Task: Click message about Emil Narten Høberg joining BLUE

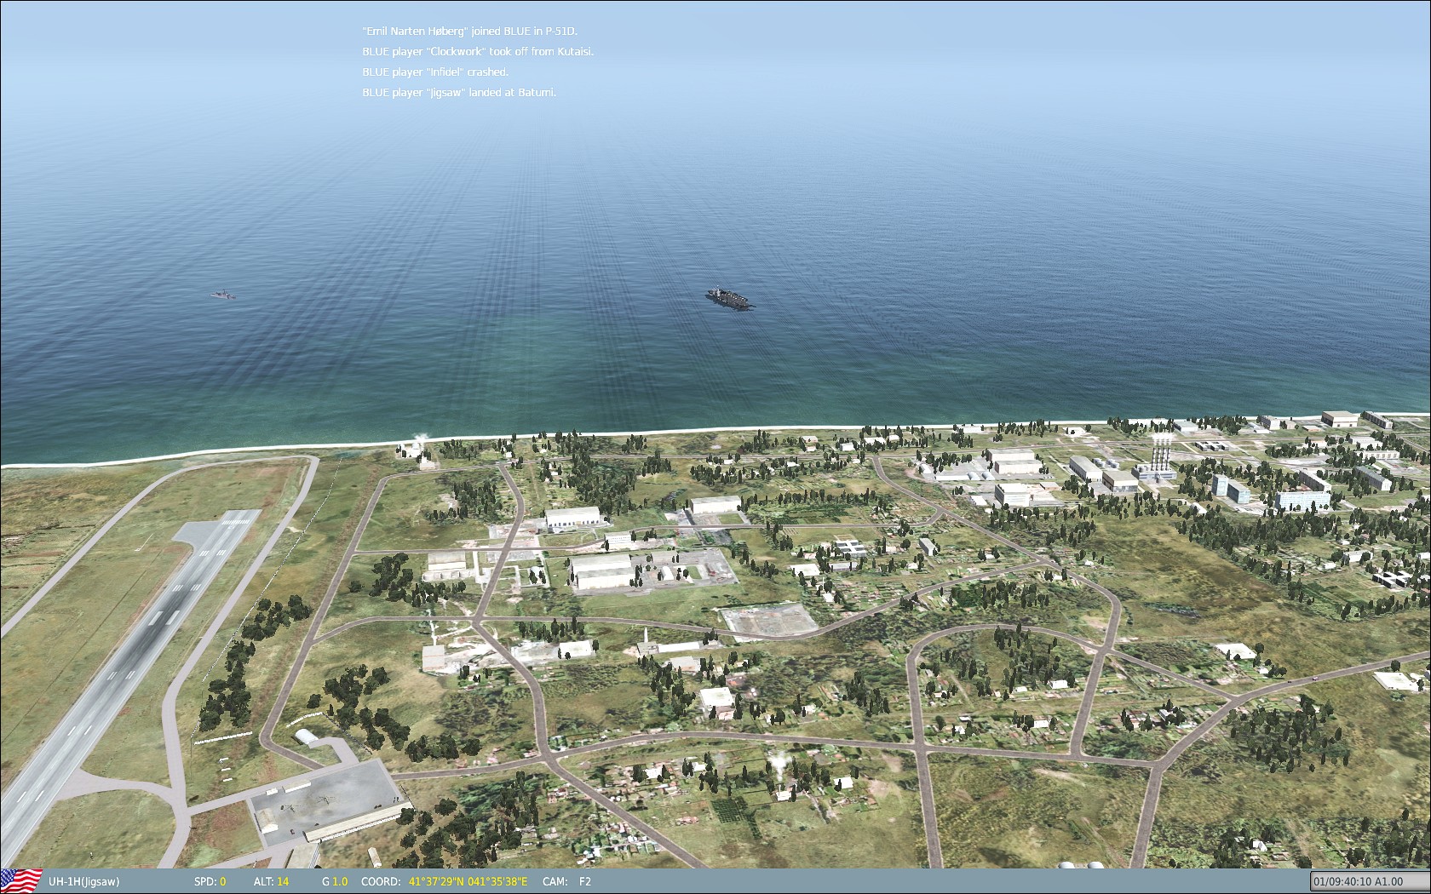Action: (x=469, y=32)
